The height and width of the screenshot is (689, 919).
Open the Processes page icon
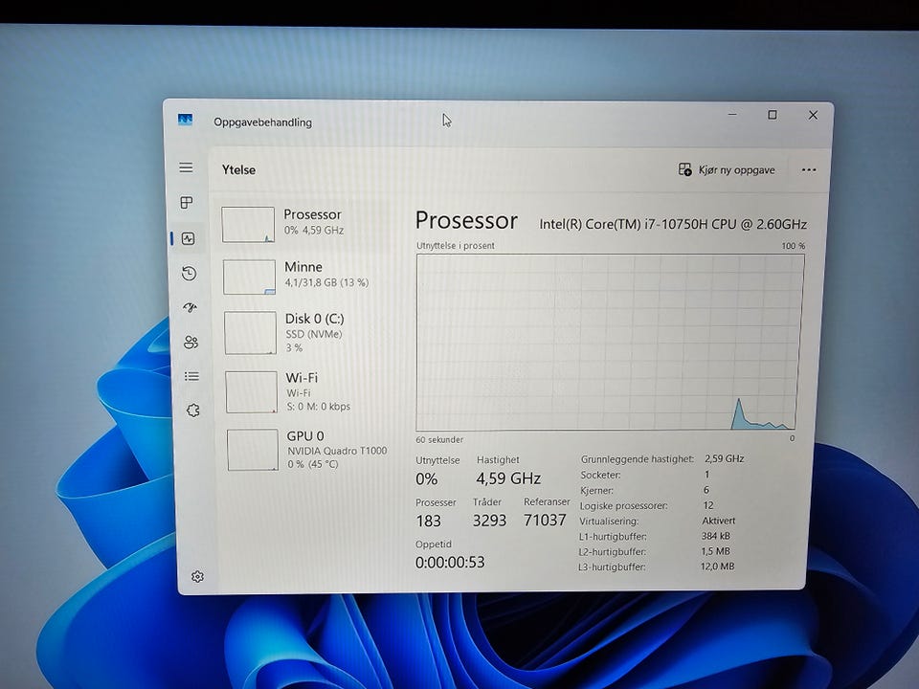(187, 203)
